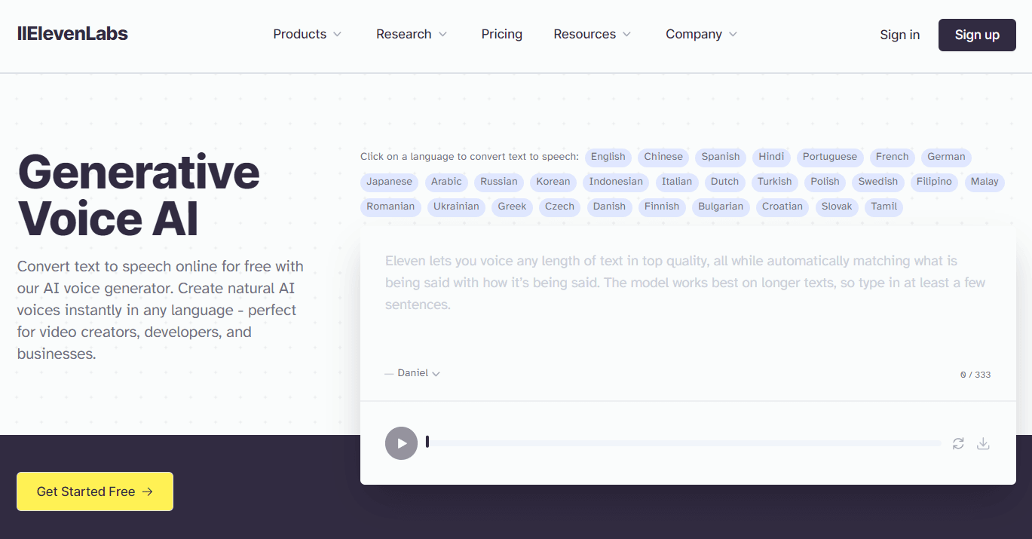The width and height of the screenshot is (1032, 539).
Task: Select the English language chip
Action: coord(608,157)
